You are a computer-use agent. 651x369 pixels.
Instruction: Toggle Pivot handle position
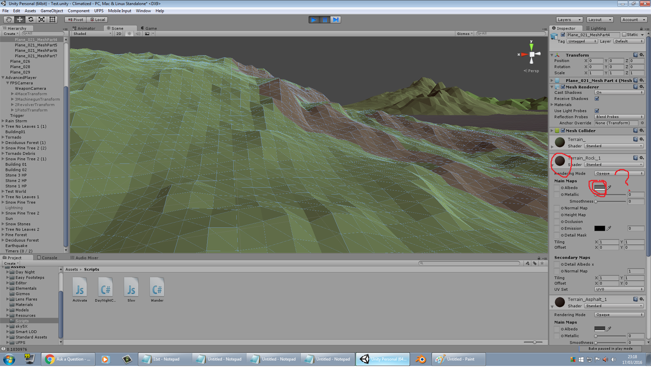pos(76,20)
